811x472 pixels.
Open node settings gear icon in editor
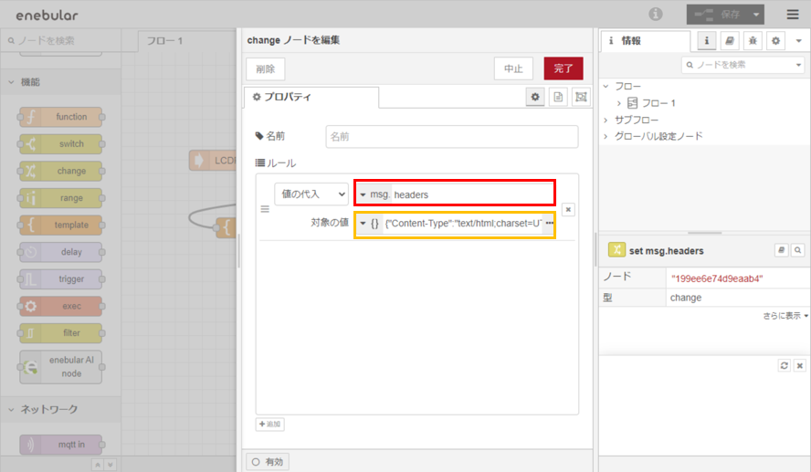coord(535,97)
